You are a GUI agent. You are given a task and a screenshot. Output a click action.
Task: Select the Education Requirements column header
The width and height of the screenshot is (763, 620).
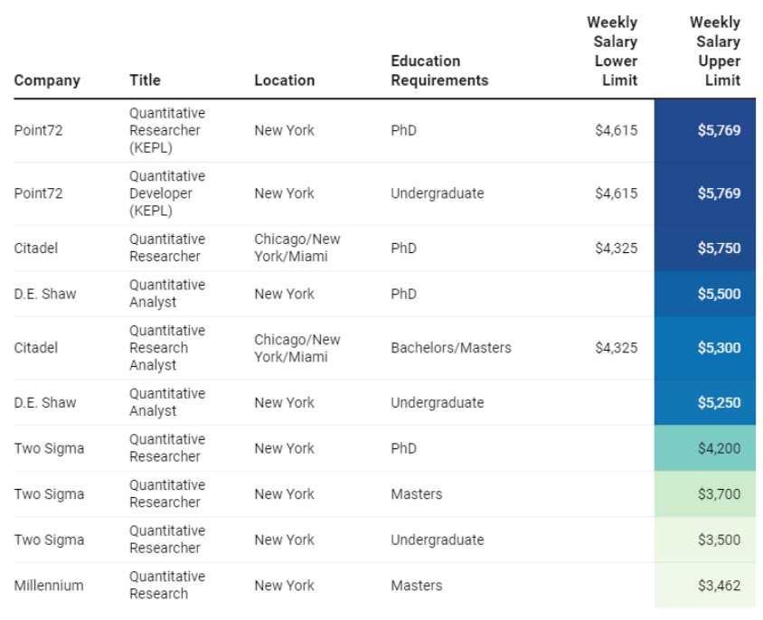pyautogui.click(x=440, y=70)
